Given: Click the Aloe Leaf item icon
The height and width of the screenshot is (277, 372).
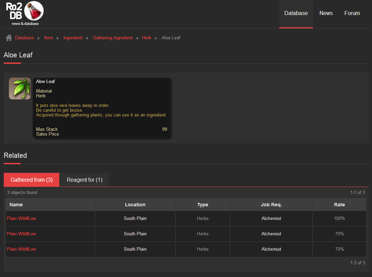Looking at the screenshot, I should (20, 88).
